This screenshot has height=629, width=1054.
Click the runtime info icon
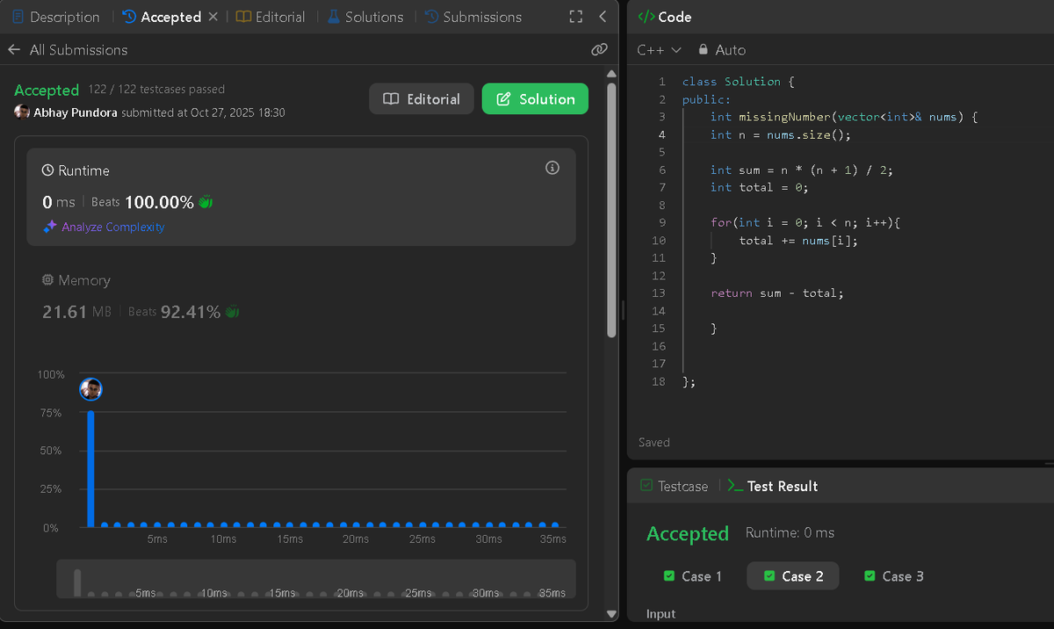pos(552,168)
